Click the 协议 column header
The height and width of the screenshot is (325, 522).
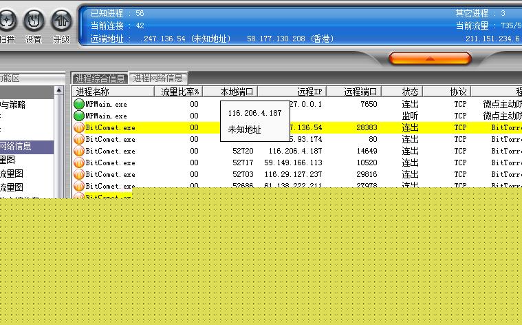click(459, 92)
